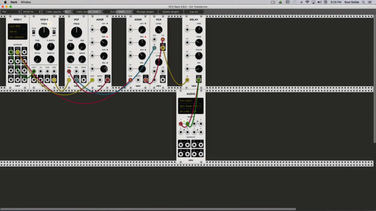Open MIDI-1 All channels selector

click(x=18, y=37)
